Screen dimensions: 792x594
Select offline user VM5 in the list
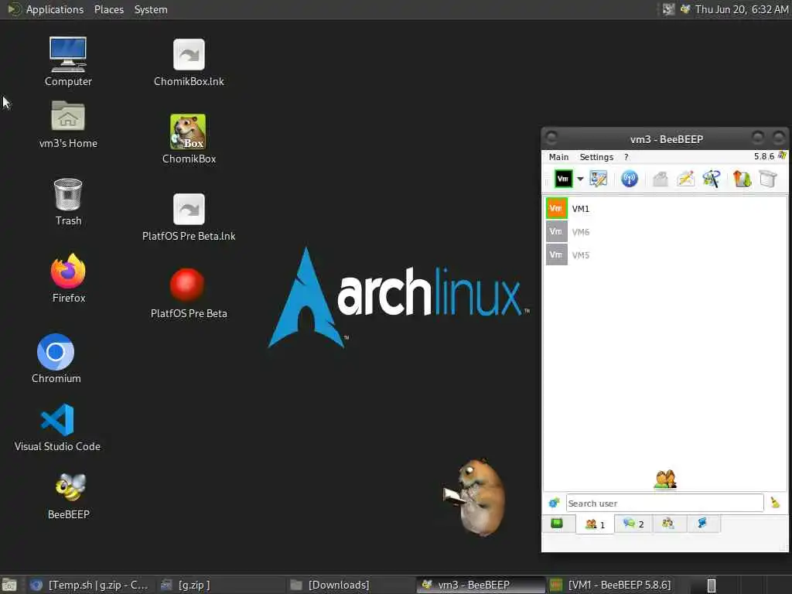click(x=664, y=255)
